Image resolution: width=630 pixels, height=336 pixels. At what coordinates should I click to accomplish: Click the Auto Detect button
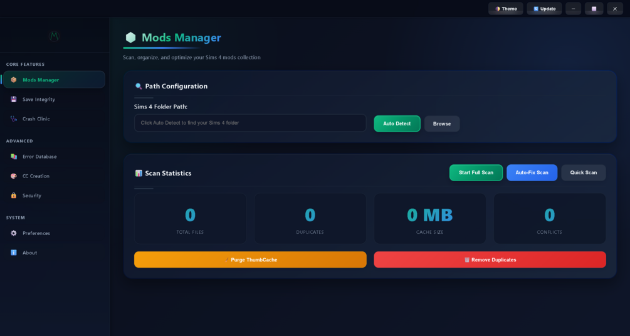[397, 123]
